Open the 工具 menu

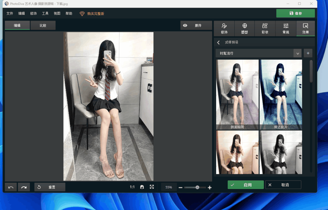pyautogui.click(x=45, y=13)
